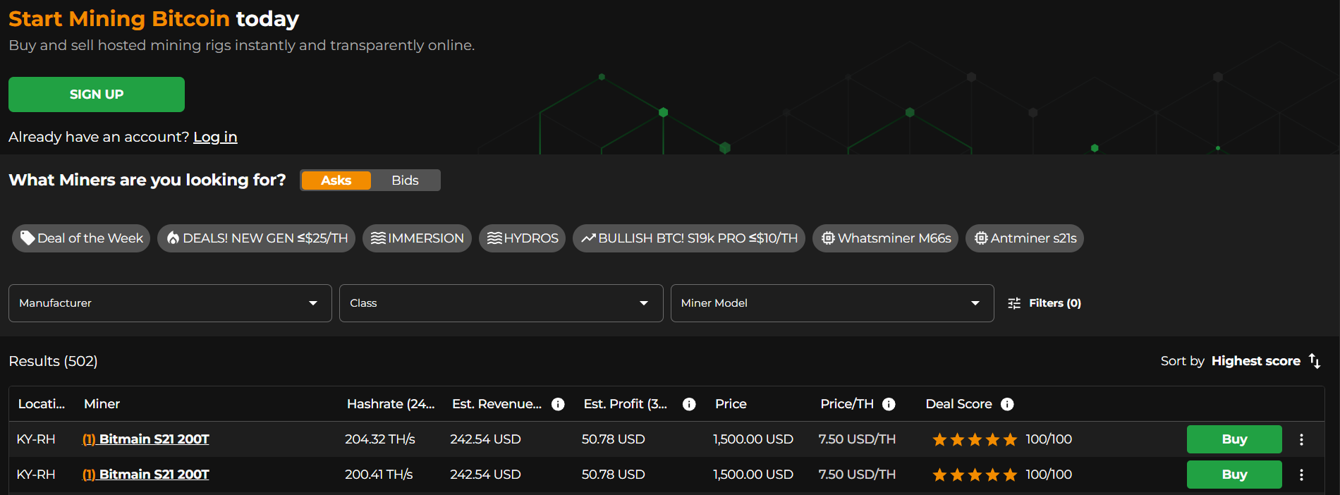
Task: Open Filters (0) panel
Action: coord(1044,303)
